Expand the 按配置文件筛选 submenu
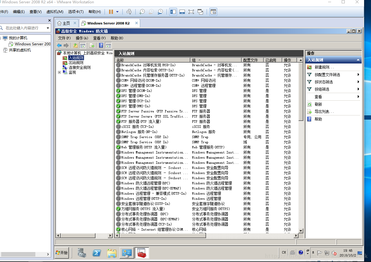Image resolution: width=371 pixels, height=262 pixels. pyautogui.click(x=358, y=75)
